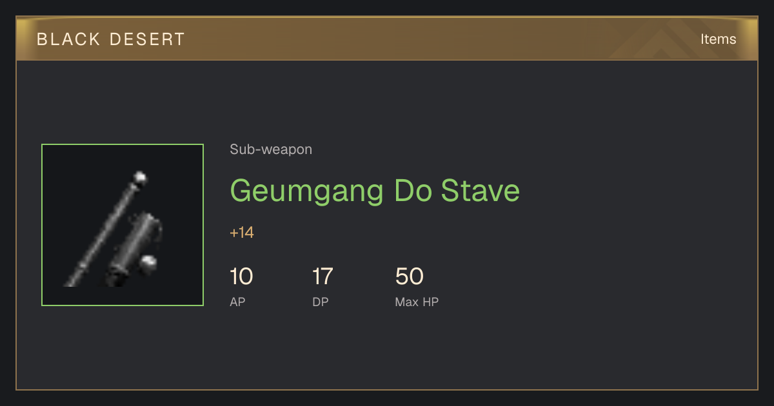Click the Max HP value 50

409,276
